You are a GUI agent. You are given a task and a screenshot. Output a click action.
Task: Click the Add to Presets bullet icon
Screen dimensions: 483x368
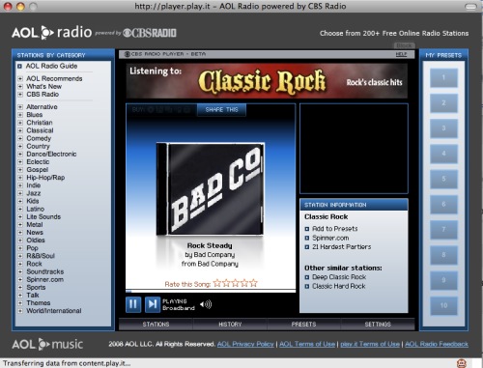point(307,229)
